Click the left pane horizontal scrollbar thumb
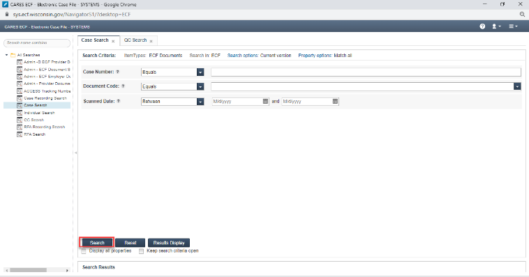The height and width of the screenshot is (277, 529). [x=29, y=270]
